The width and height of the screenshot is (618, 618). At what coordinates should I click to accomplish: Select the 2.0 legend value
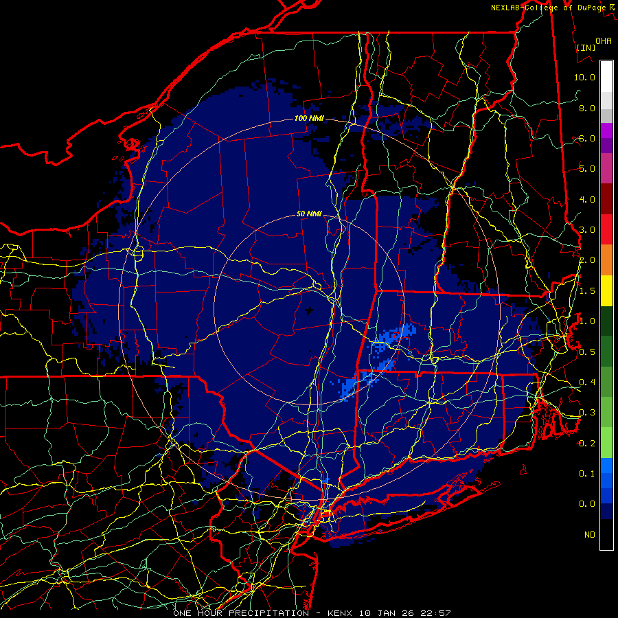587,260
